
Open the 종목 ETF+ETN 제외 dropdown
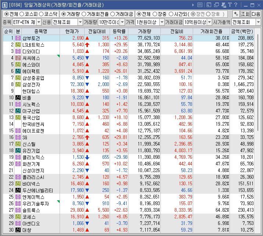click(x=39, y=22)
